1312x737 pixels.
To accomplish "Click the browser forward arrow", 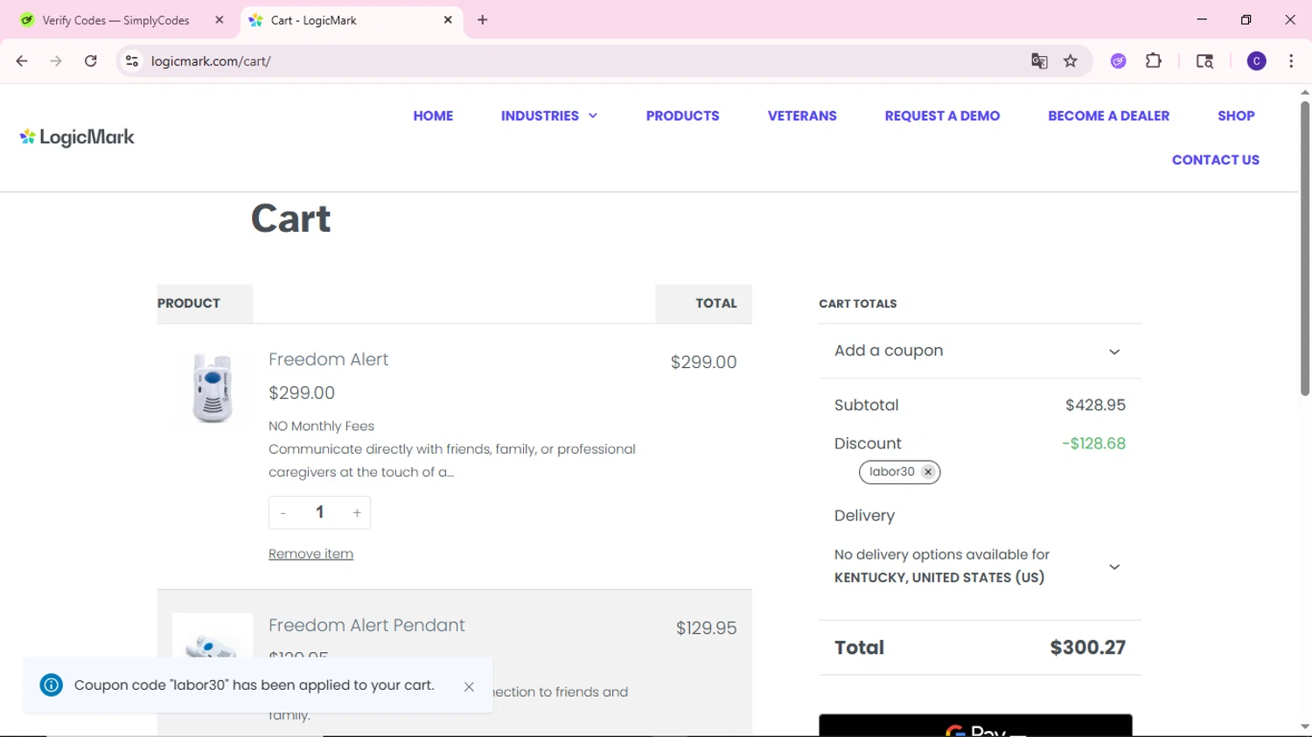I will (56, 61).
